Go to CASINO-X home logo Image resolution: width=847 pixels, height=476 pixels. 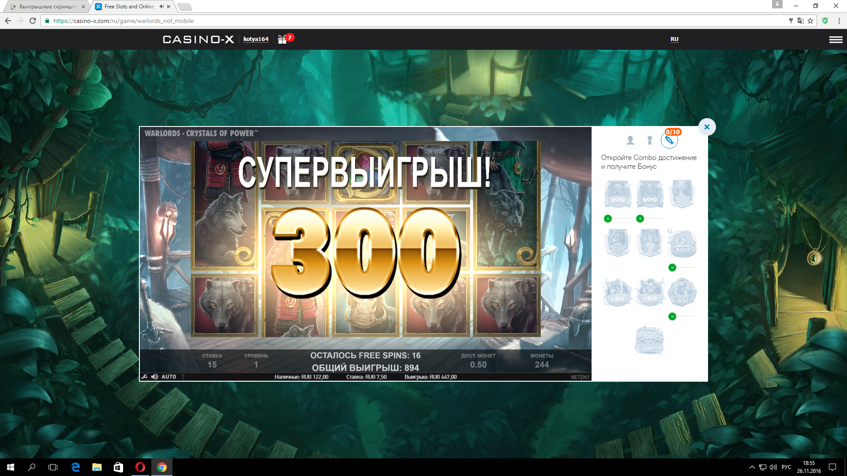pos(198,40)
